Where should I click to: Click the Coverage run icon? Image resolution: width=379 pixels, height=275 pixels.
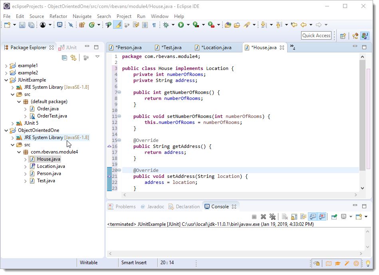(196, 25)
